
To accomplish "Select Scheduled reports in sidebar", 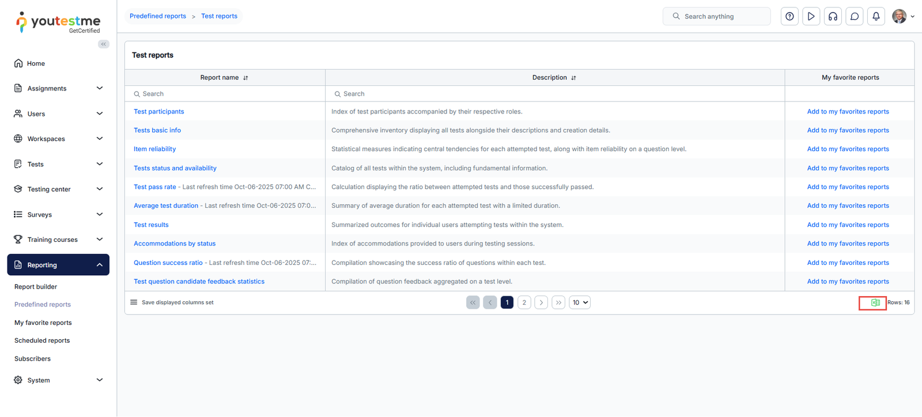I will [x=42, y=340].
